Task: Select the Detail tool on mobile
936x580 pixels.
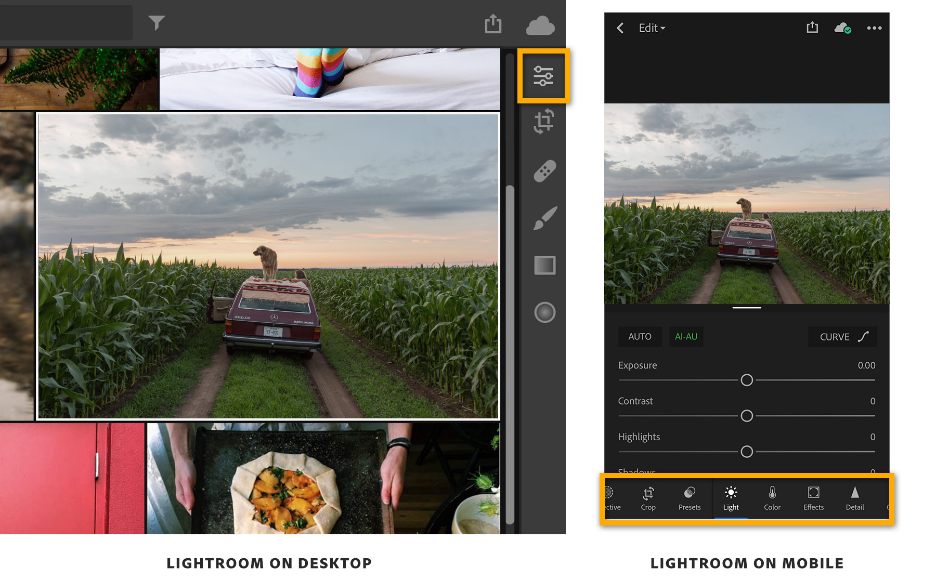Action: tap(854, 498)
